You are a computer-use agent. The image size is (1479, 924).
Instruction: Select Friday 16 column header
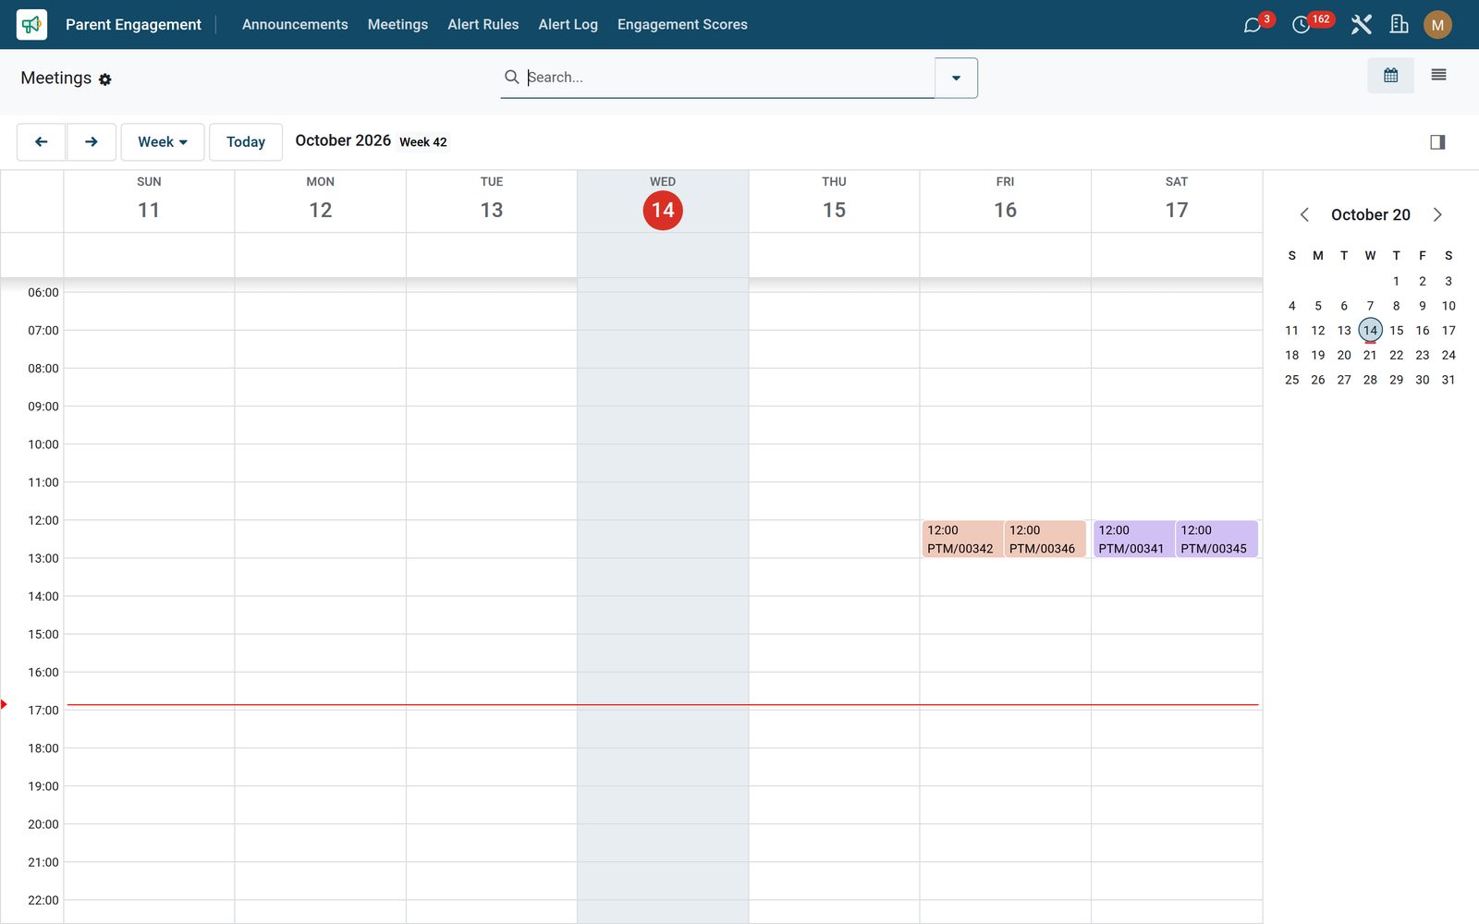click(x=1005, y=201)
